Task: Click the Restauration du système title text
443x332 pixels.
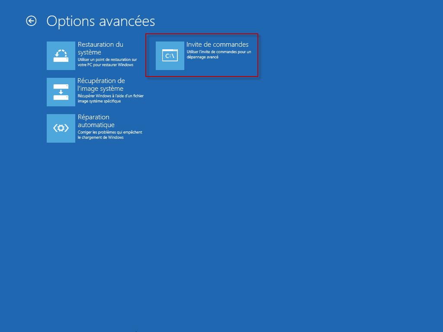Action: pyautogui.click(x=100, y=48)
